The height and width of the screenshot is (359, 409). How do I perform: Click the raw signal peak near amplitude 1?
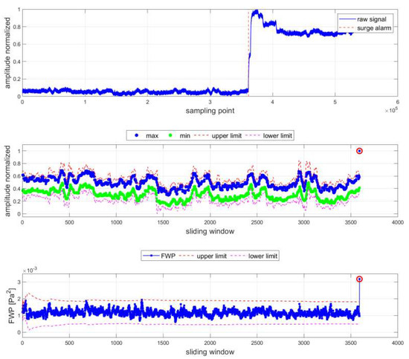pyautogui.click(x=257, y=11)
